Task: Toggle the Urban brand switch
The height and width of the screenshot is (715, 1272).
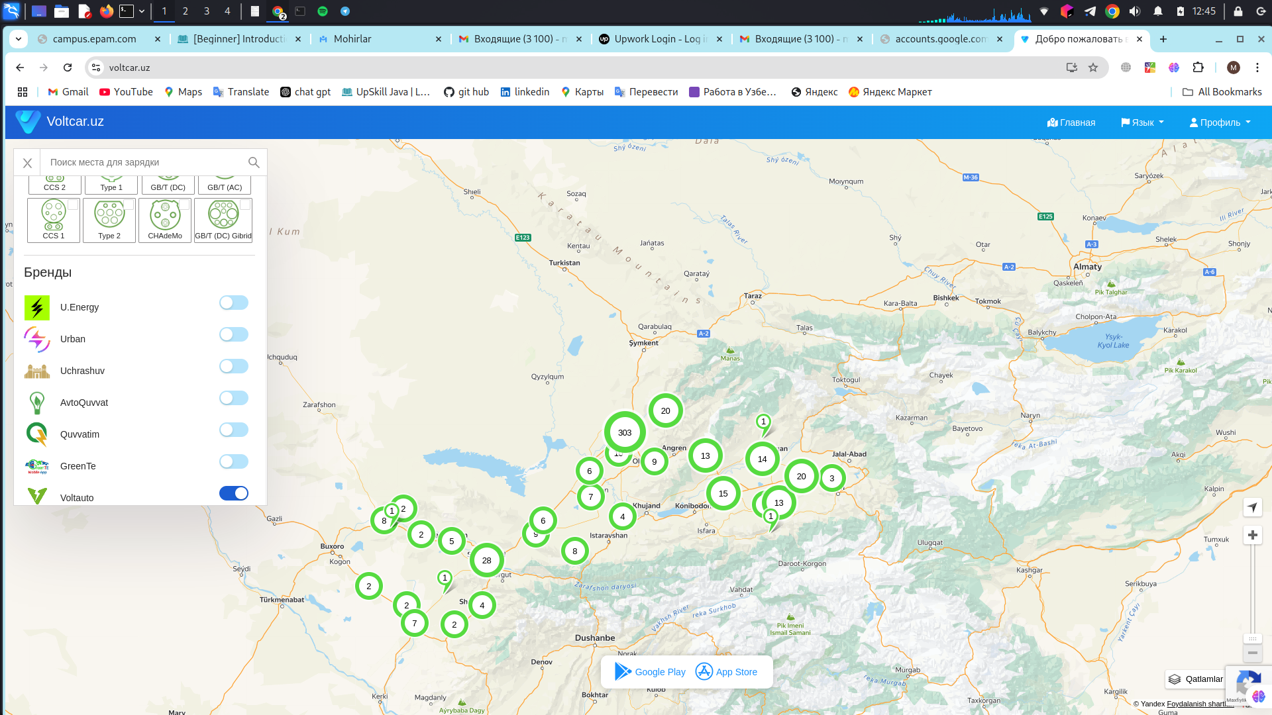Action: click(x=234, y=334)
